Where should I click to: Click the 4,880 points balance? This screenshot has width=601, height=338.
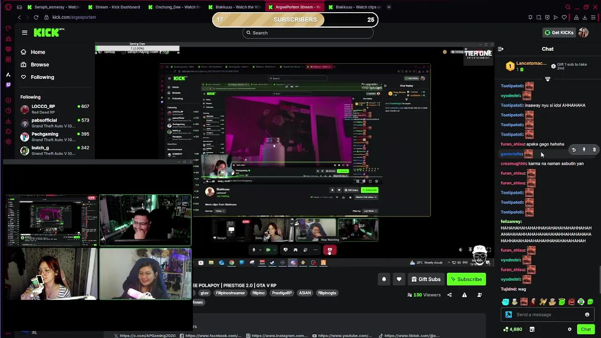point(512,329)
